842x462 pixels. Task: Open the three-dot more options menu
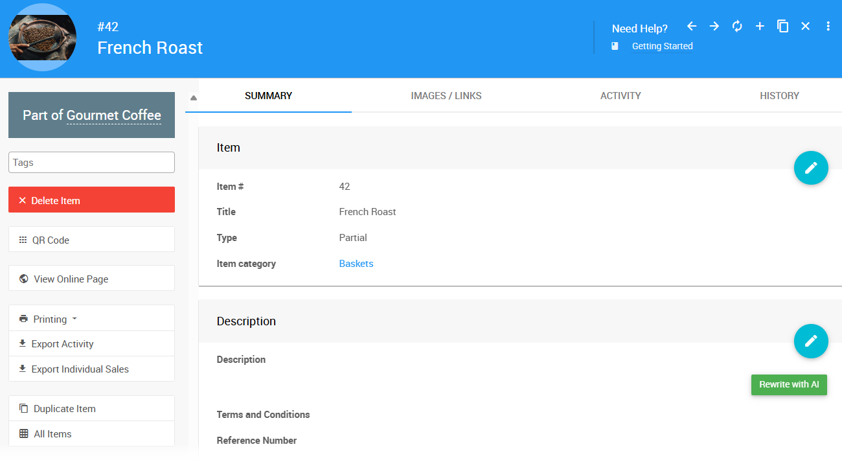828,26
